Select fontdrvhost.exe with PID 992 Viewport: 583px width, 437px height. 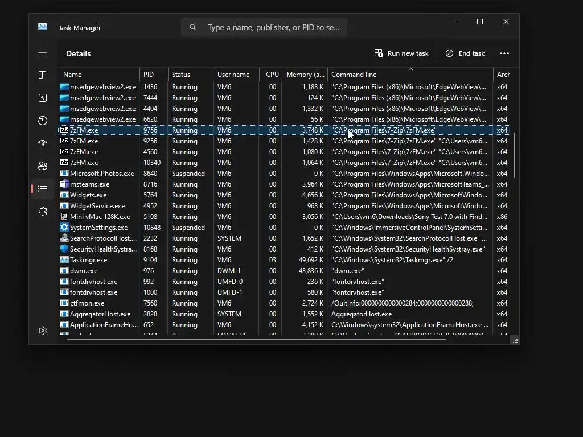tap(284, 281)
